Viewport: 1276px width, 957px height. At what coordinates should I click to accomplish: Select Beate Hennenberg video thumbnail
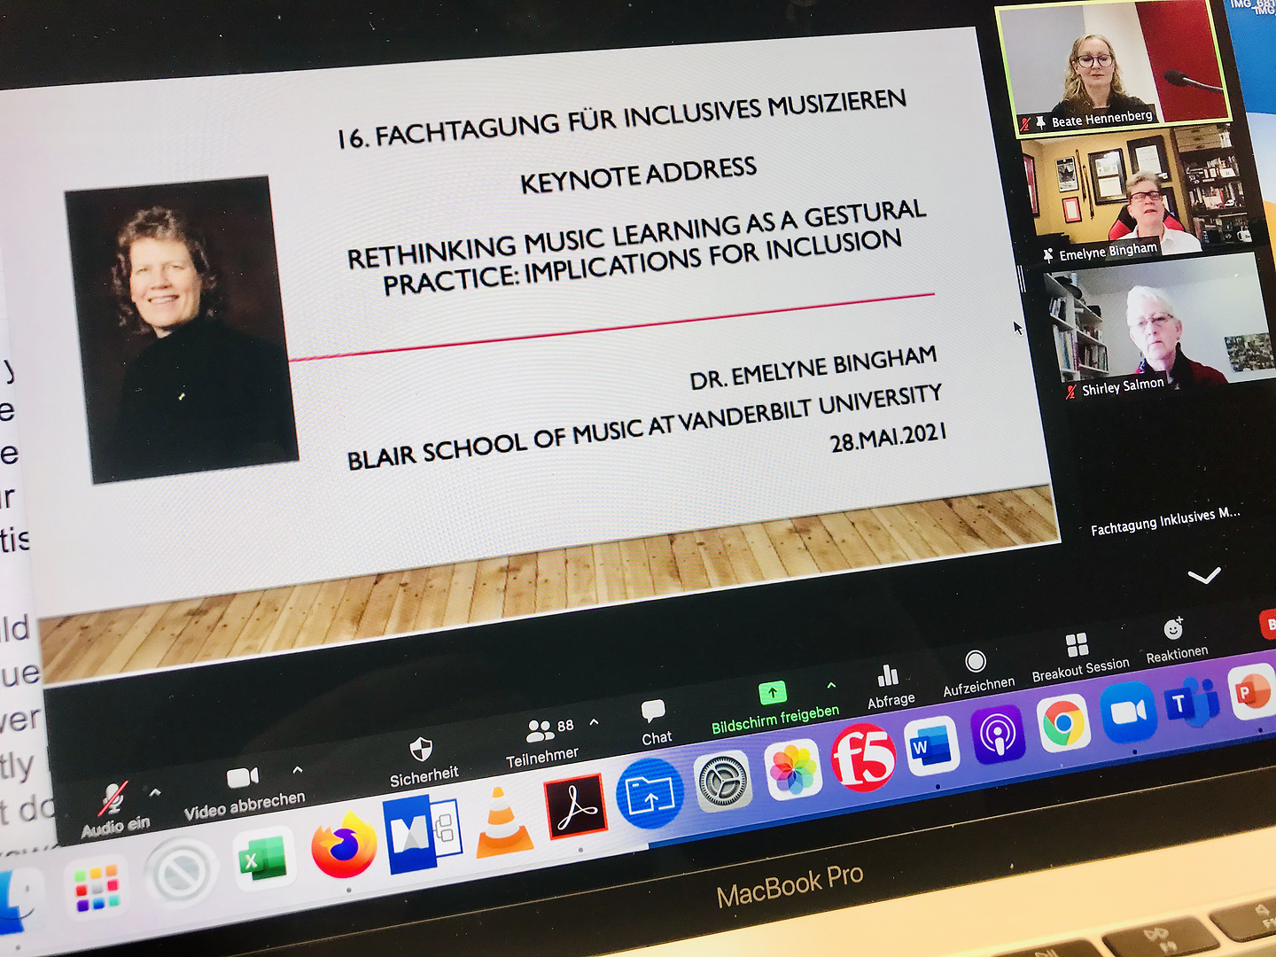1112,69
